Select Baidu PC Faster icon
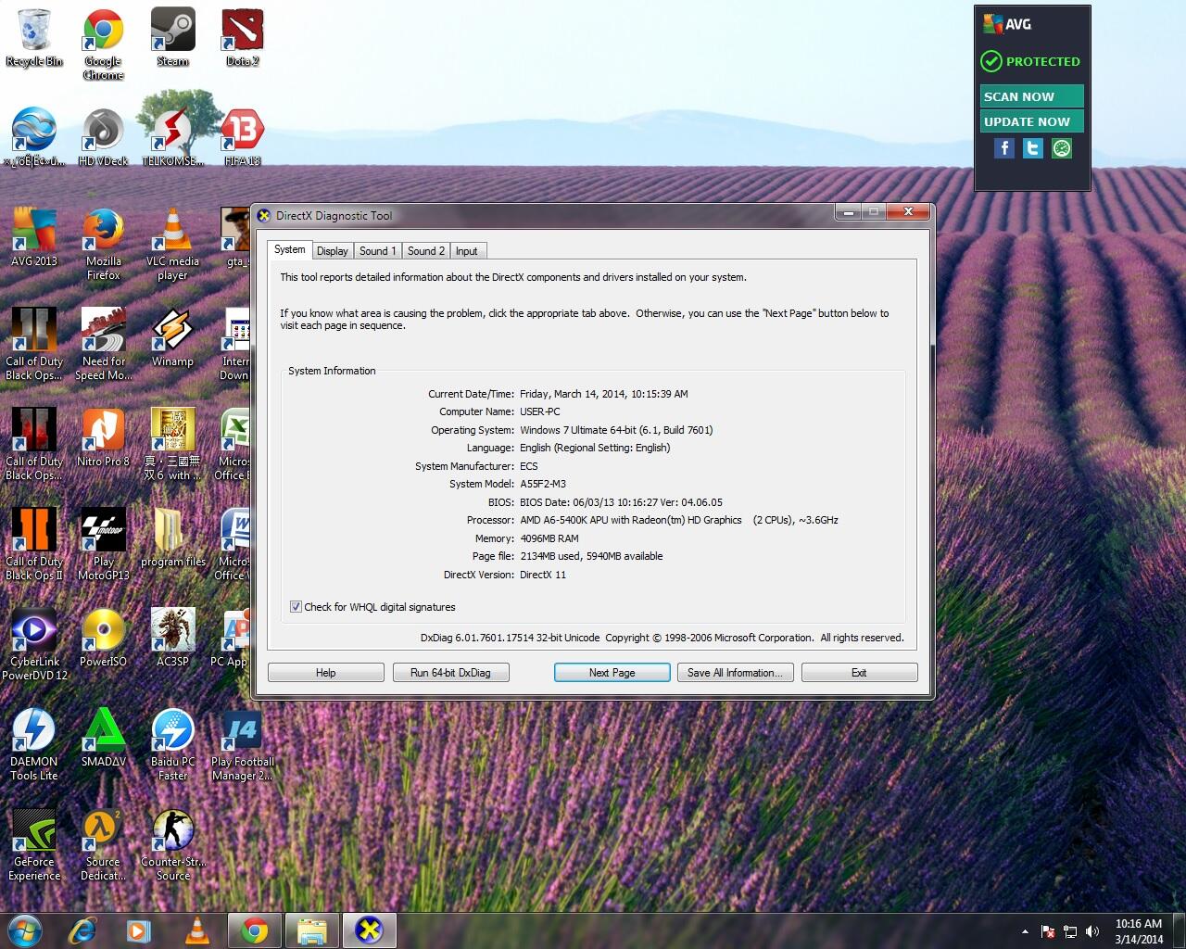 pyautogui.click(x=172, y=745)
